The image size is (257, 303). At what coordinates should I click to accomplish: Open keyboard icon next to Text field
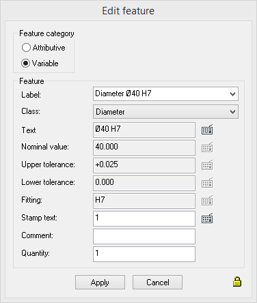[x=207, y=130]
